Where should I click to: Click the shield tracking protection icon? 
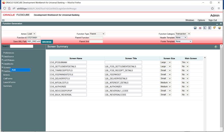(5, 9)
